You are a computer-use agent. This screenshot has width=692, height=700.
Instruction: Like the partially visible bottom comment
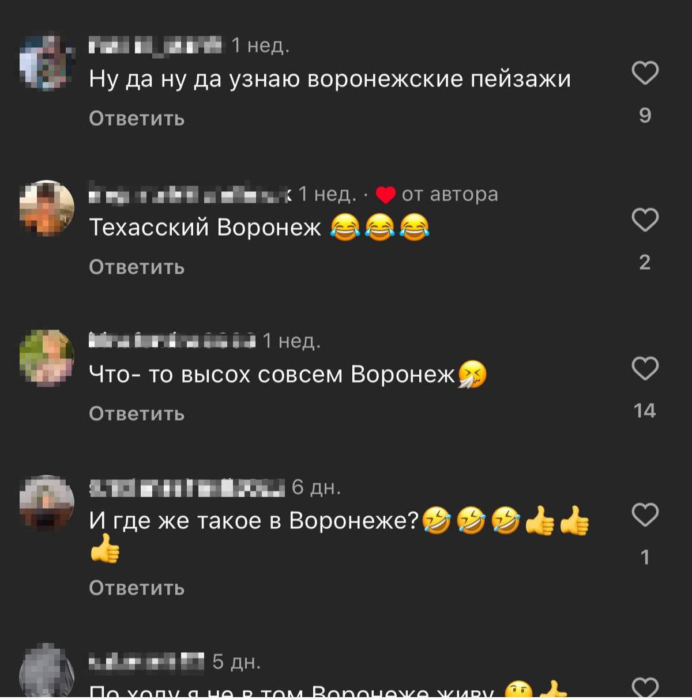(x=645, y=687)
